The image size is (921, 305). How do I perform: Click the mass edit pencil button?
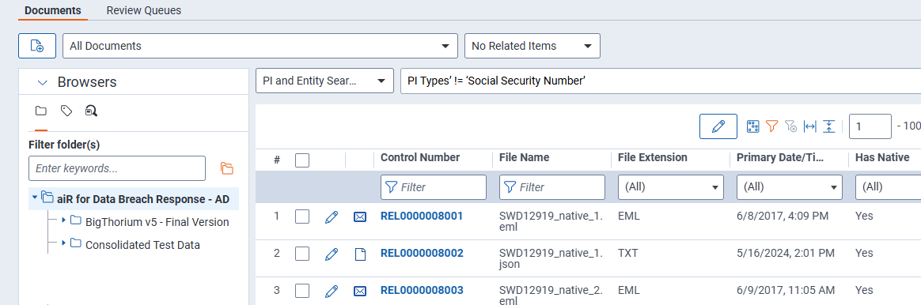click(x=718, y=126)
